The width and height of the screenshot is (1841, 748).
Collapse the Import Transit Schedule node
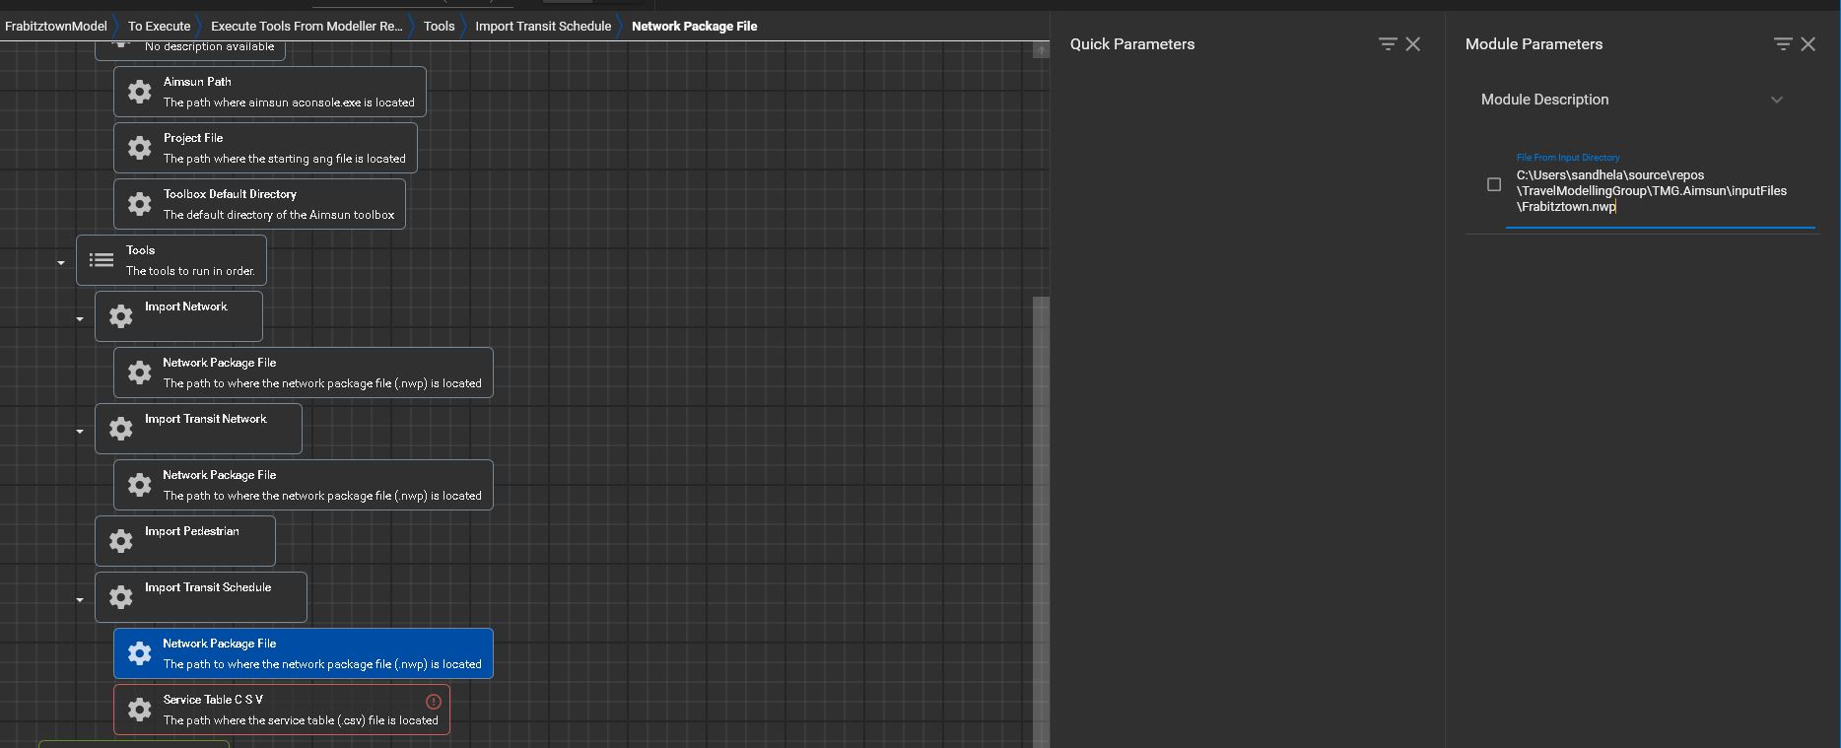pos(80,600)
